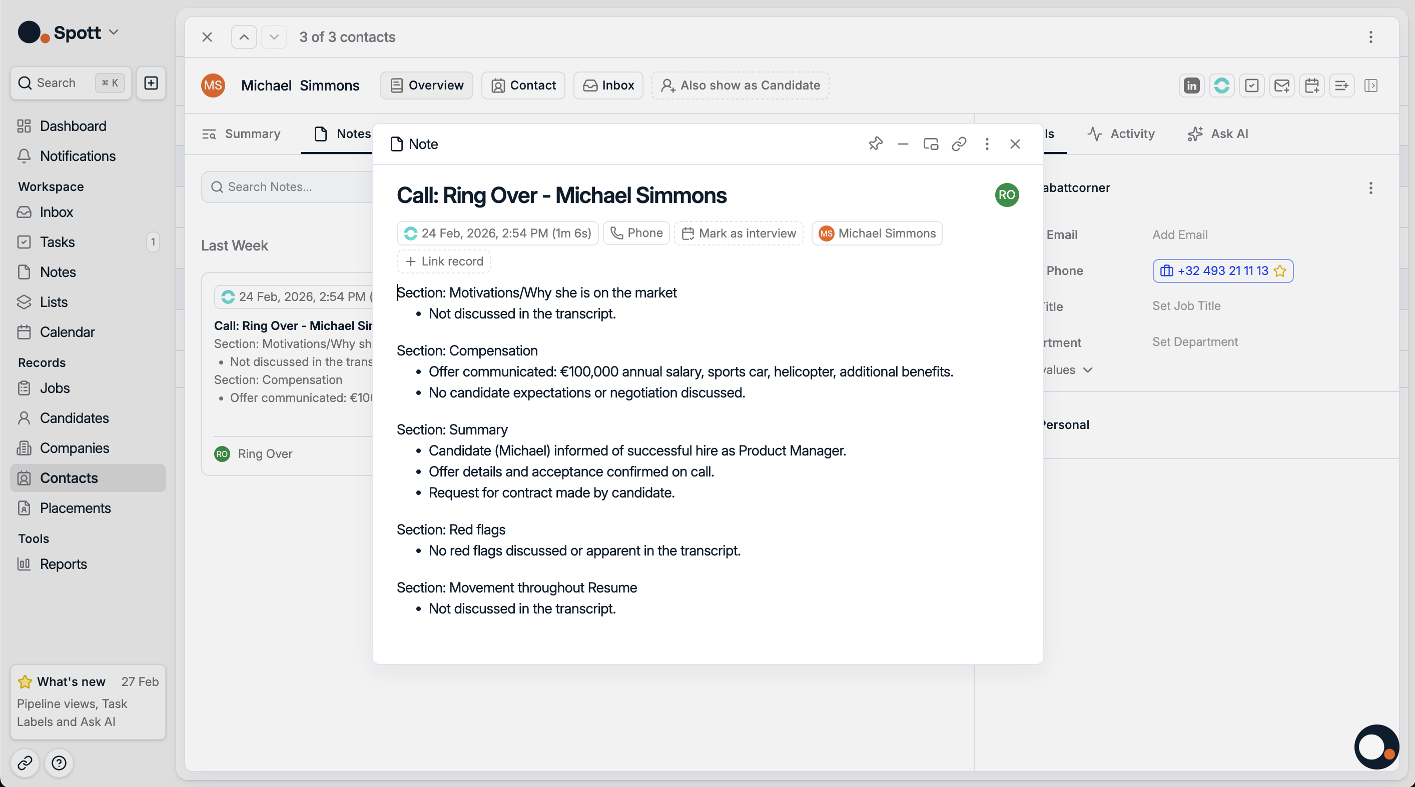Toggle the right side panel icon
Screen dimensions: 1415x787
tap(1370, 85)
